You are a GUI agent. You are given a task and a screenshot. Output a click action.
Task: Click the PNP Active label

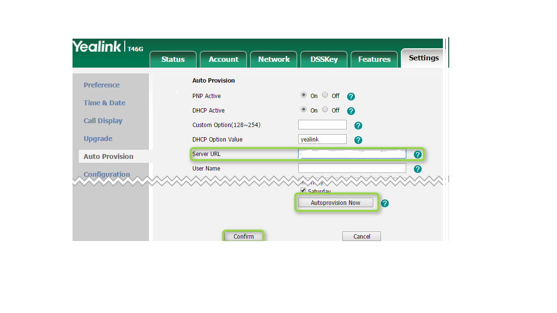click(206, 96)
